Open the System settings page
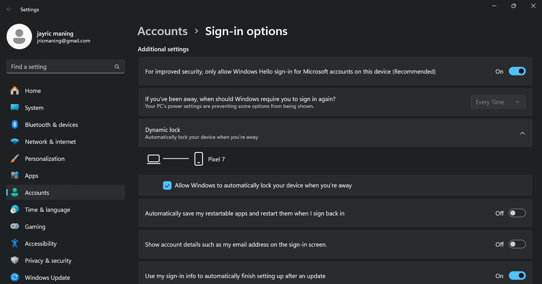The height and width of the screenshot is (284, 542). coord(34,108)
